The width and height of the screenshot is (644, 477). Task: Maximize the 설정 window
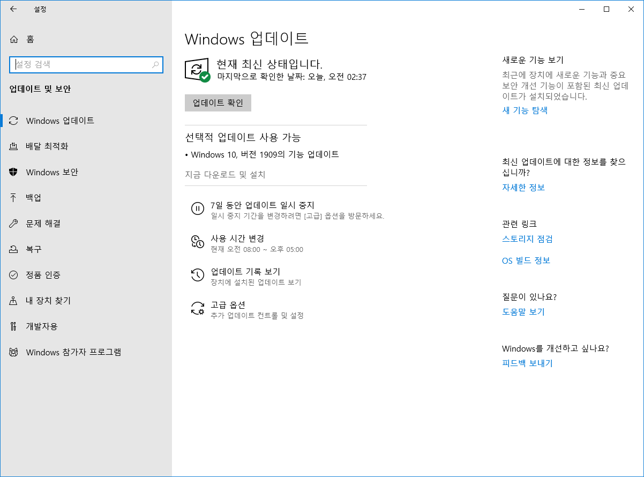click(x=606, y=9)
